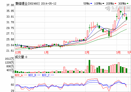Select the 1月 time axis label
The width and height of the screenshot is (131, 92).
(46, 53)
